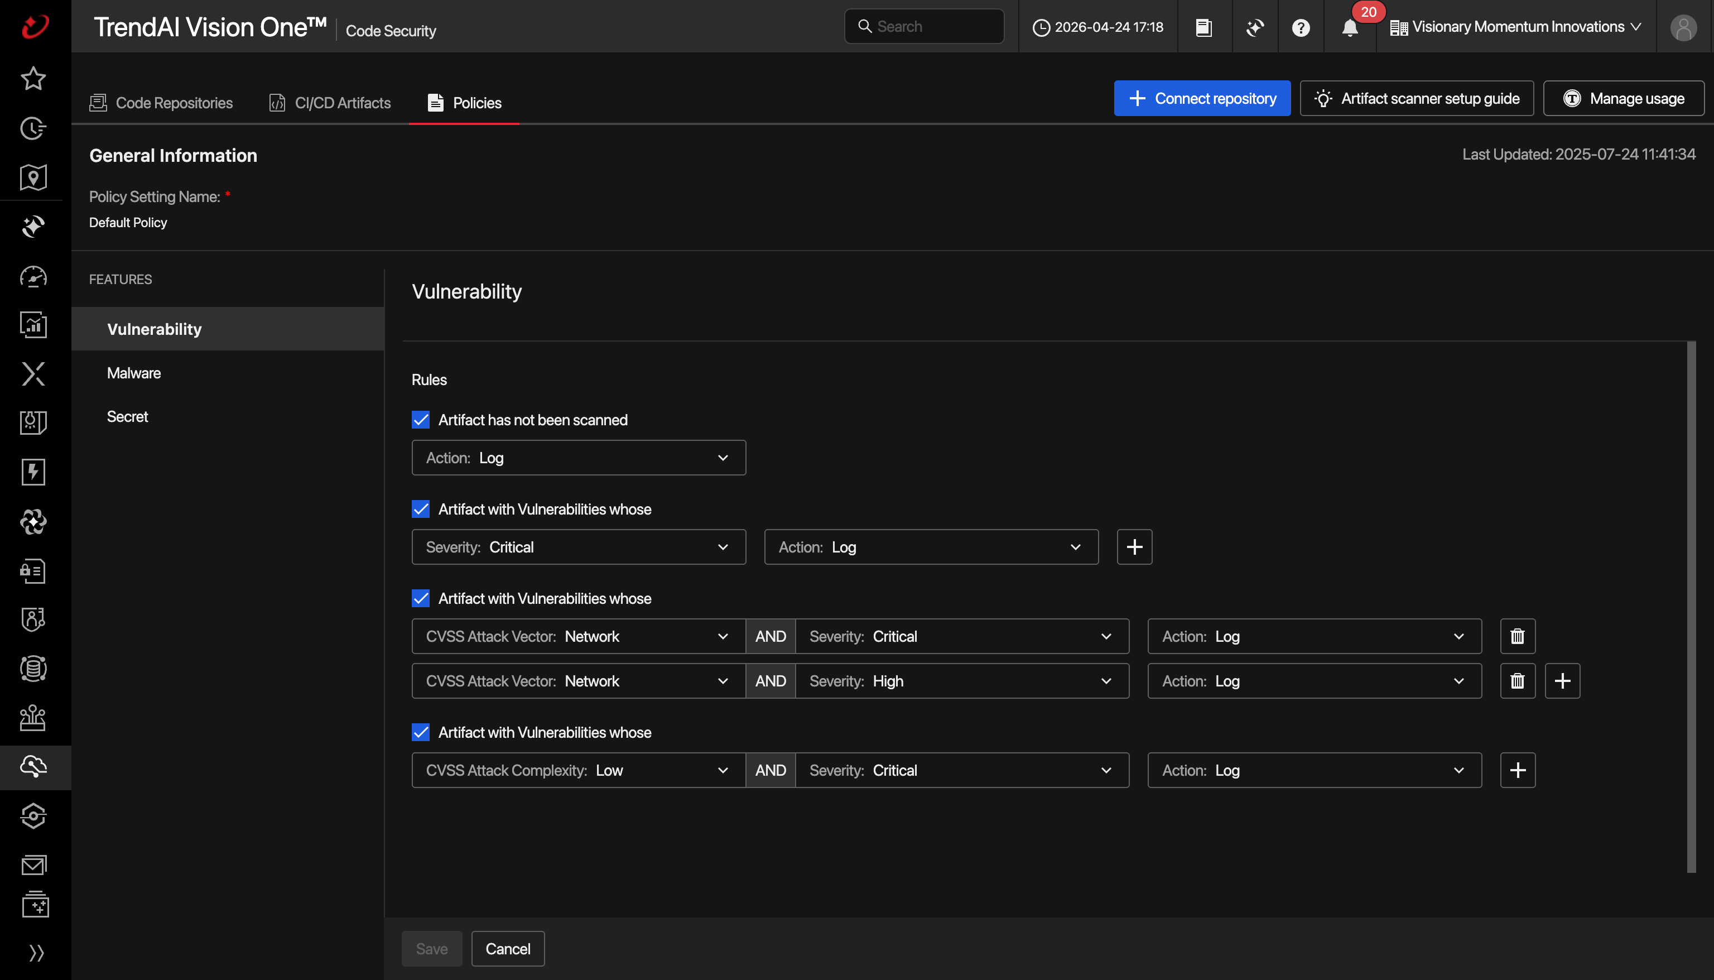Image resolution: width=1714 pixels, height=980 pixels.
Task: Open the envelope email sidebar icon
Action: click(x=33, y=865)
